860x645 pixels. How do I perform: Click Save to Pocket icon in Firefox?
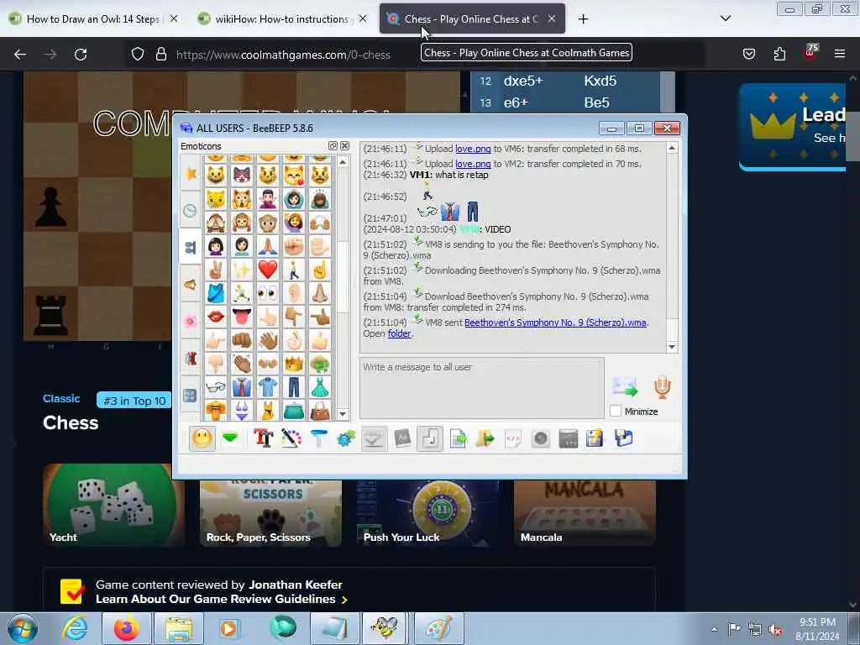click(x=748, y=54)
